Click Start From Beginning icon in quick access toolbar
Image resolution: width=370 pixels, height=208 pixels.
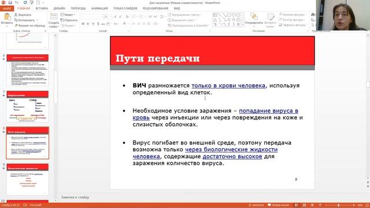[x=32, y=2]
